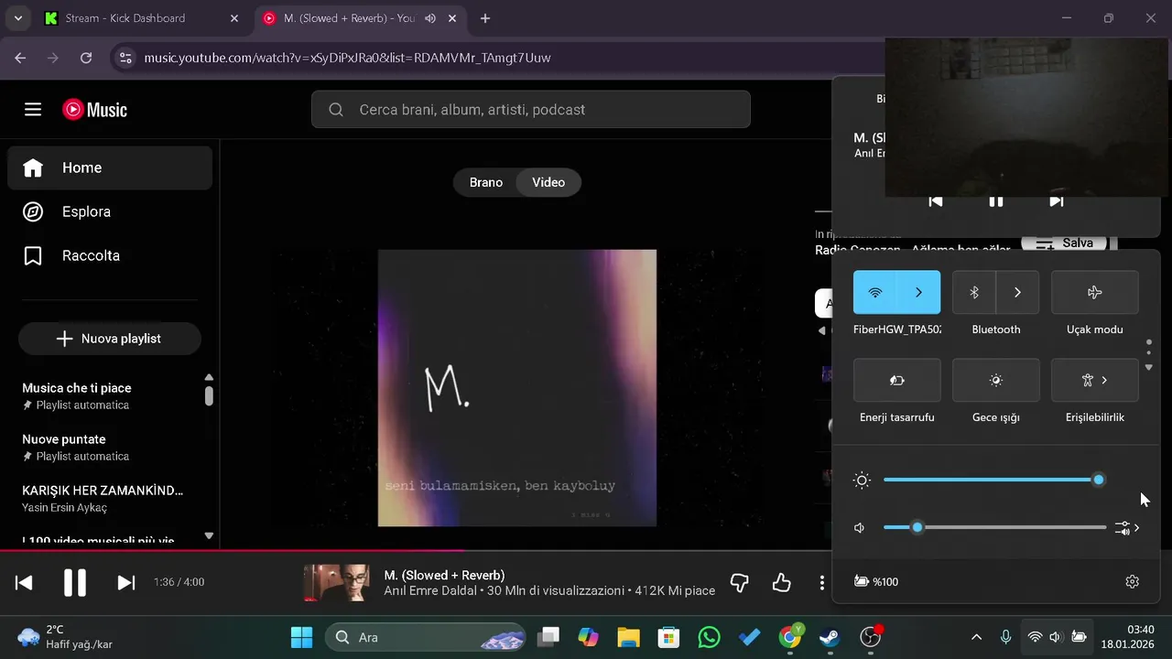
Task: Click the brightness slider track
Action: (x=994, y=480)
